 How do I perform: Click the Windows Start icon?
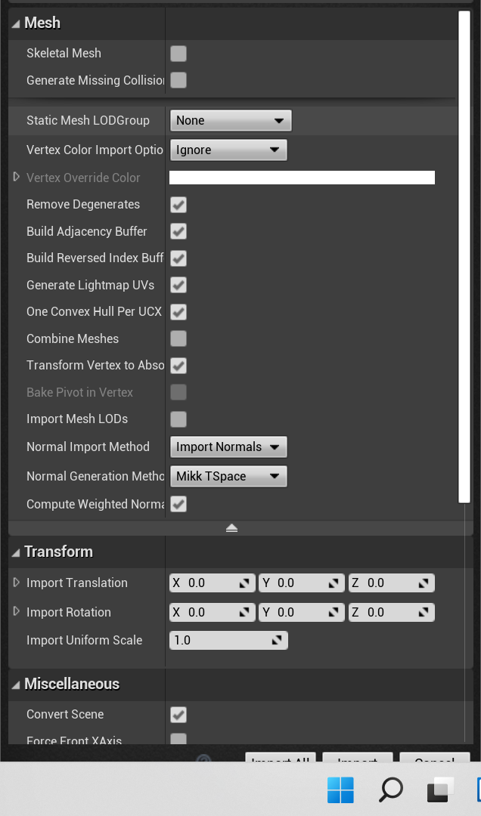(340, 790)
